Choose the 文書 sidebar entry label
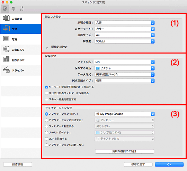This screenshot has height=171, width=187. pyautogui.click(x=14, y=29)
